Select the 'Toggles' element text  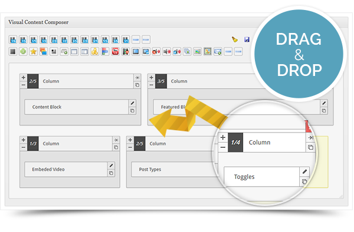point(244,177)
